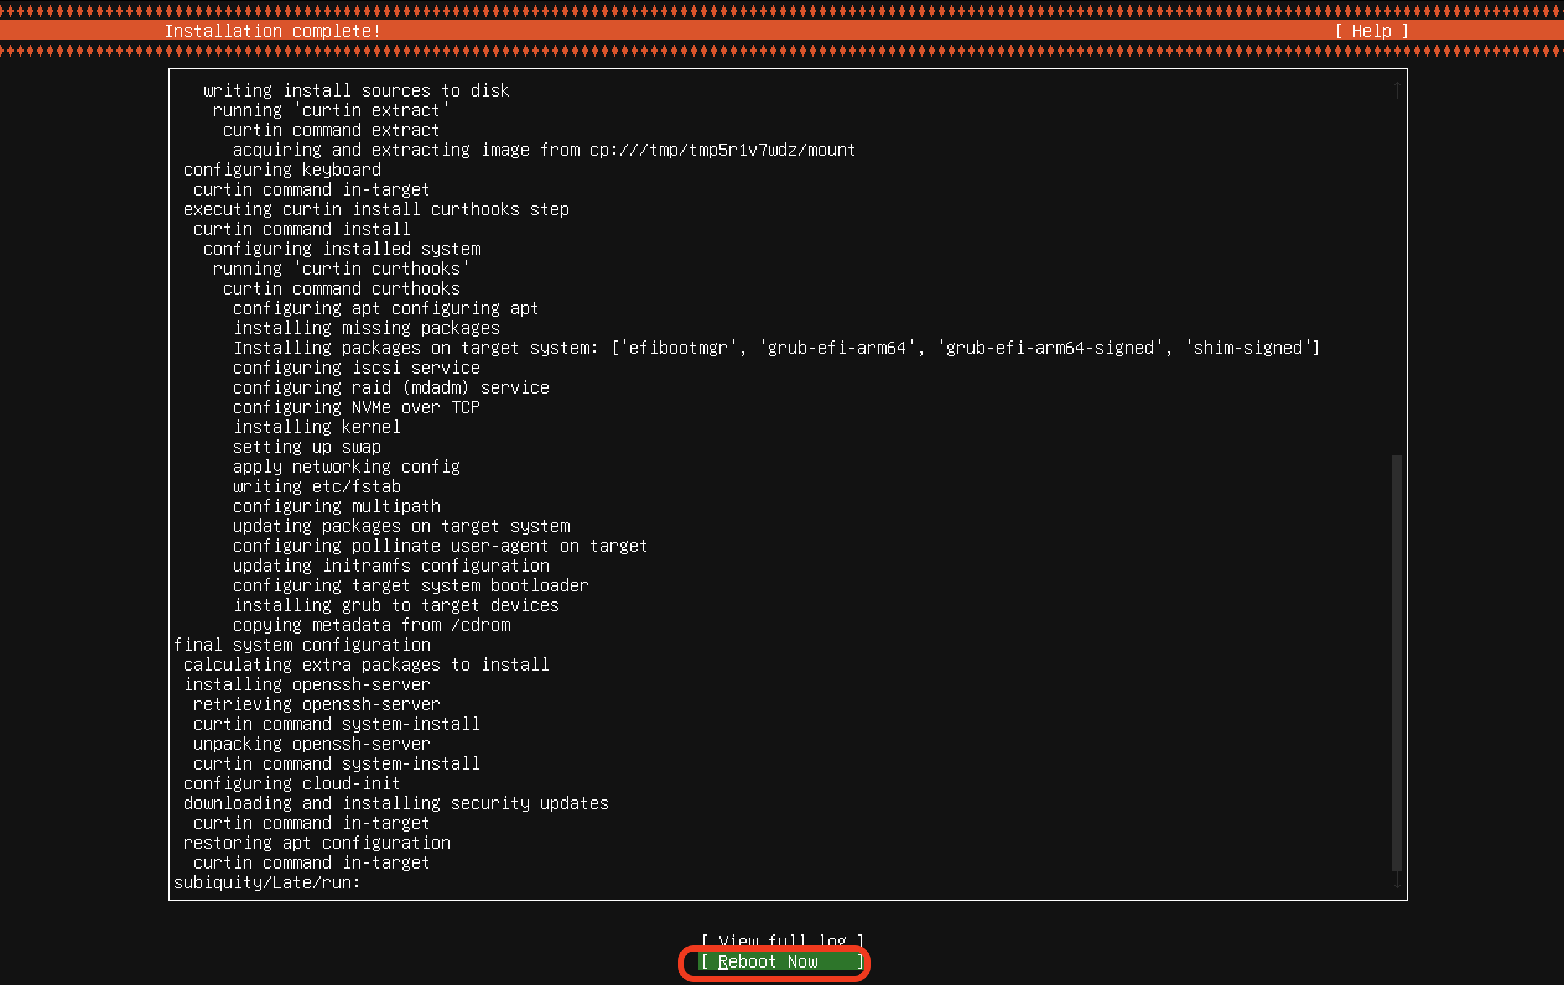Screen dimensions: 1564x985
Task: Select the 'subiquity/Late/run:' log line
Action: [x=266, y=882]
